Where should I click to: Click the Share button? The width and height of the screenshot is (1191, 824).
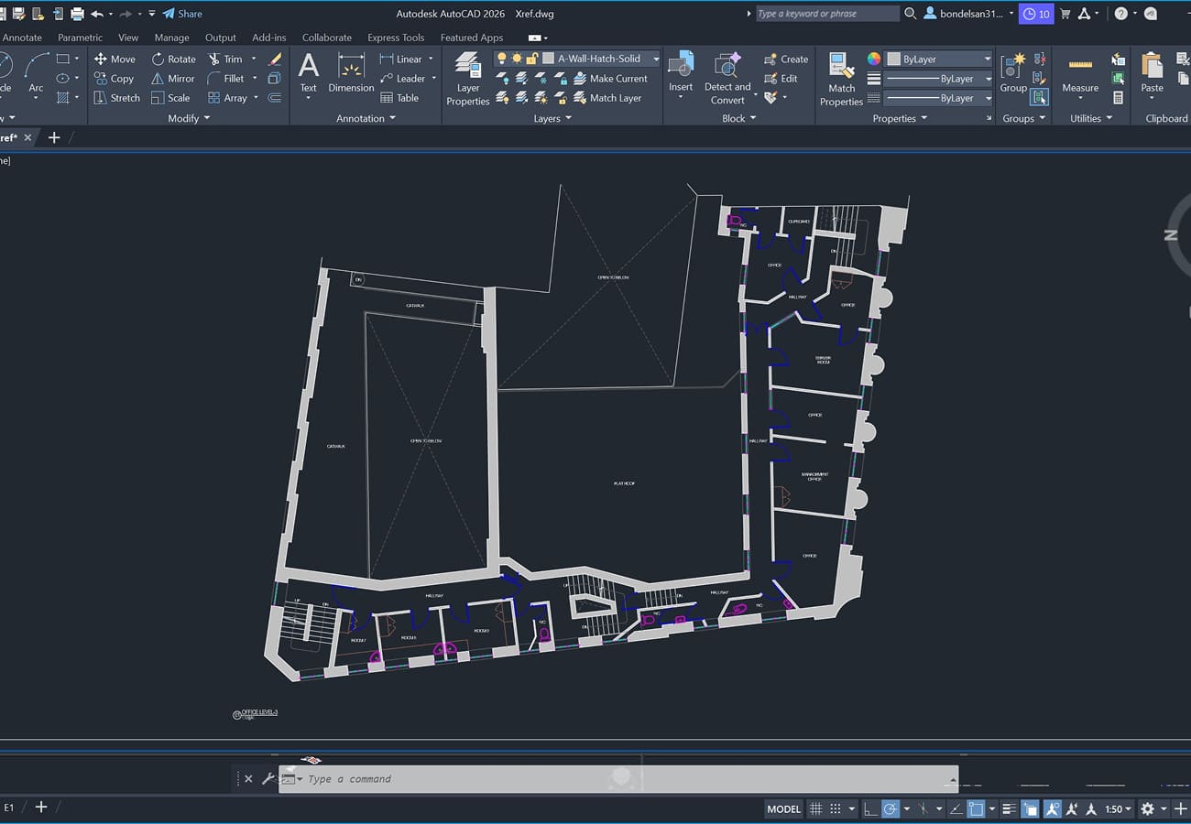pyautogui.click(x=182, y=14)
